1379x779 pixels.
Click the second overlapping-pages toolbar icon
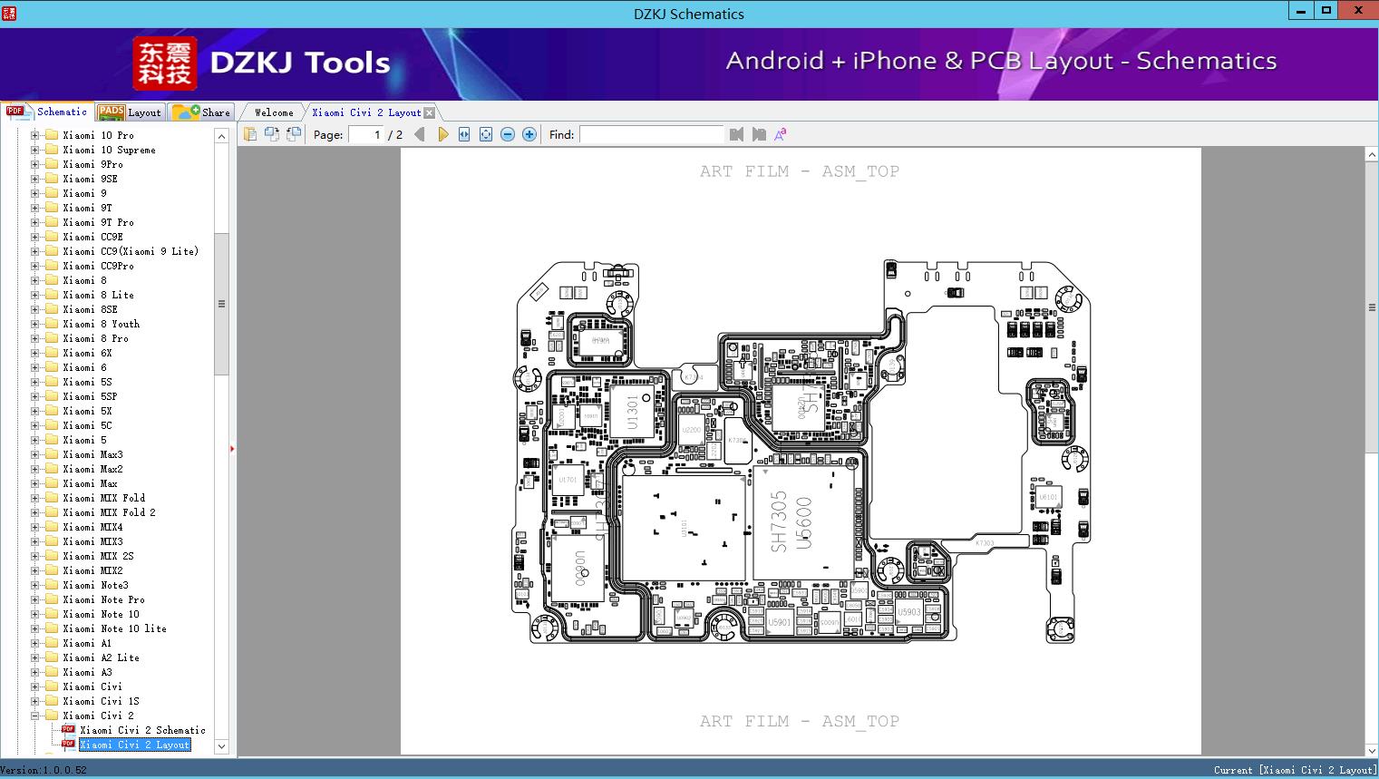pos(272,134)
